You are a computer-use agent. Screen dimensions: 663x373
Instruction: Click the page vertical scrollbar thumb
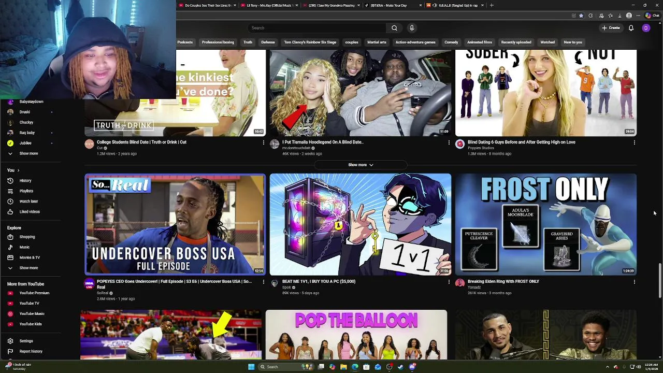pos(660,280)
